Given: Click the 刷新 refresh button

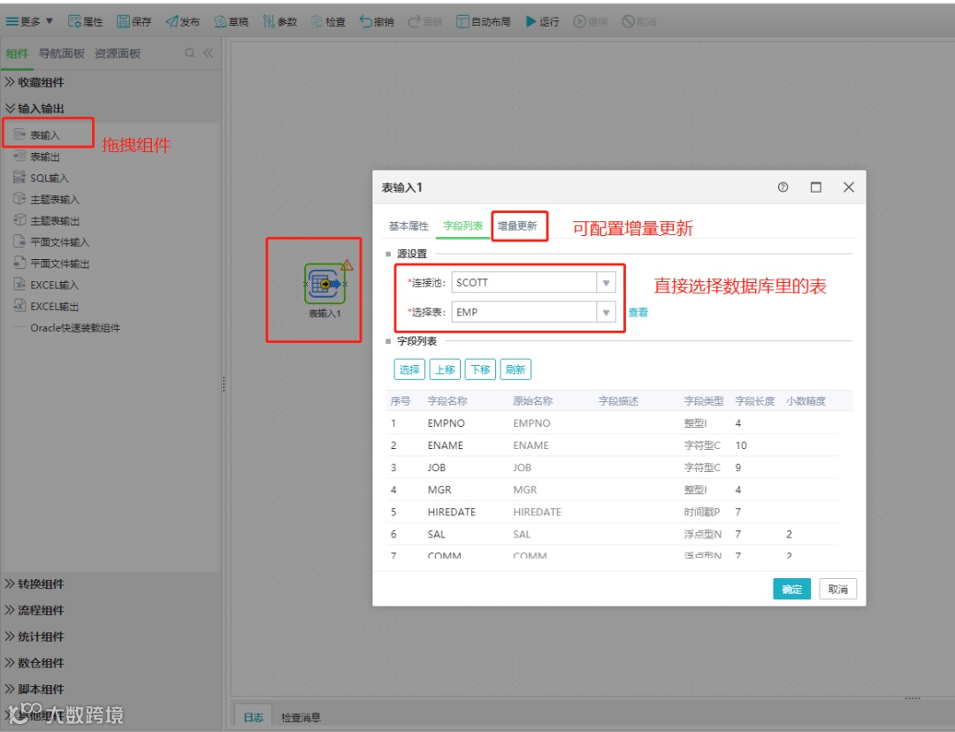Looking at the screenshot, I should [x=516, y=370].
